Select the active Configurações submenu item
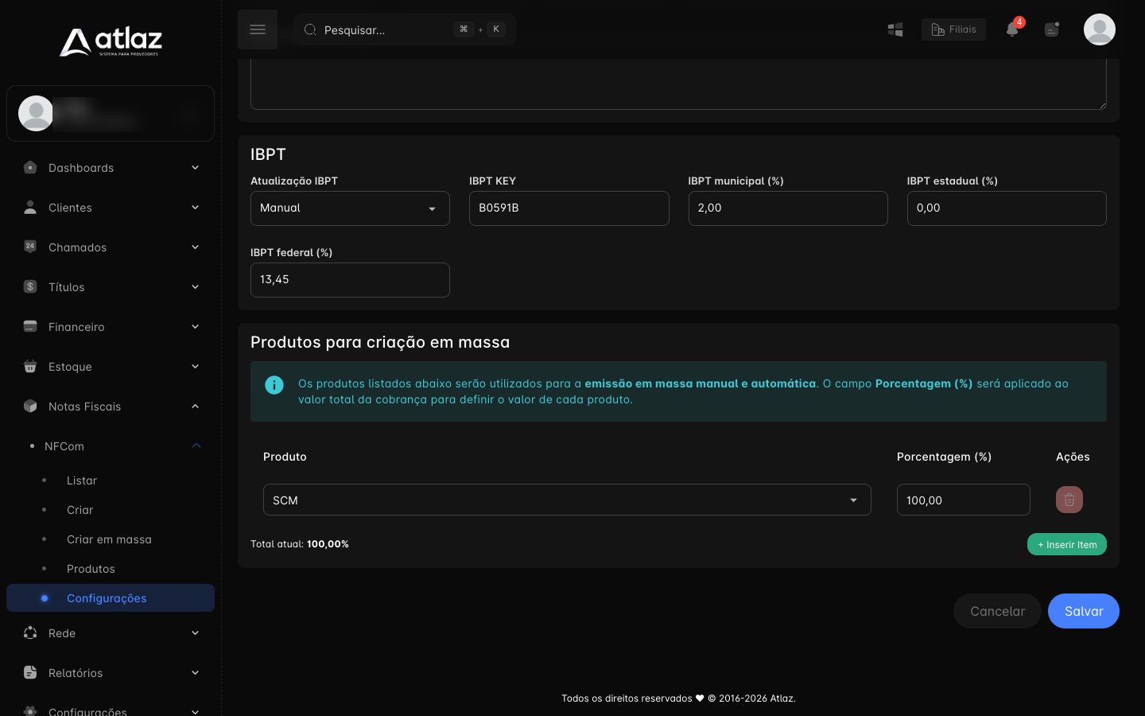Screen dimensions: 1145x716 [111, 598]
